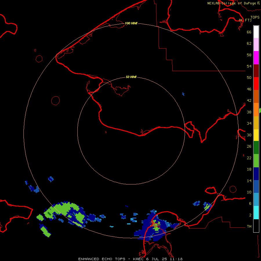261x261 pixels.
Task: Pick the medium blue legend swatch
Action: point(256,186)
